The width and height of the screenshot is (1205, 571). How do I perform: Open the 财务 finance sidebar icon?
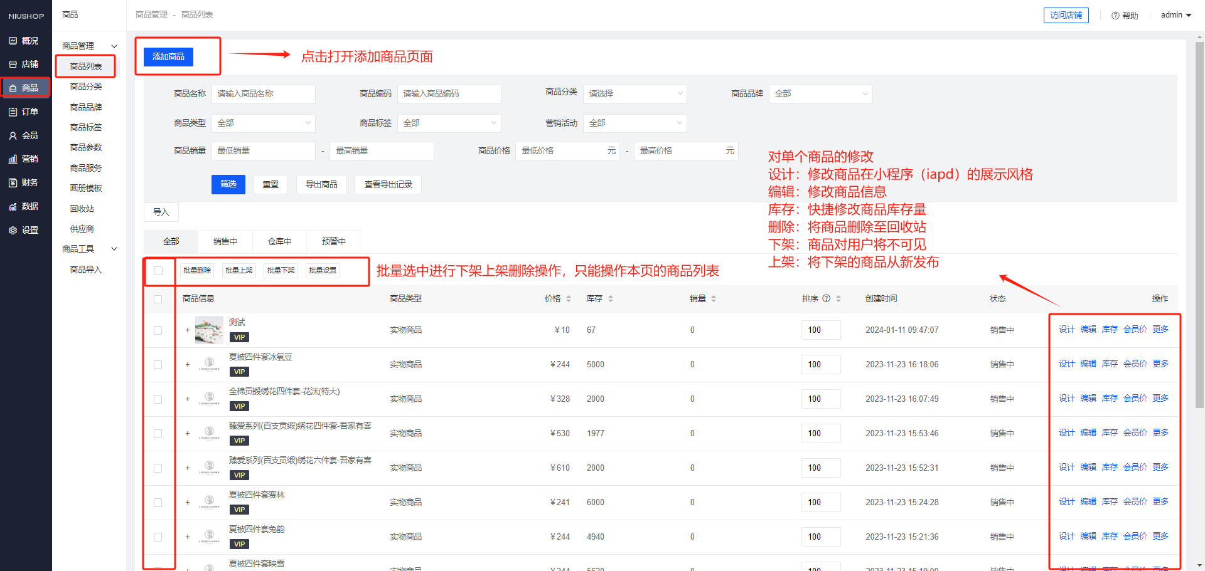tap(13, 182)
